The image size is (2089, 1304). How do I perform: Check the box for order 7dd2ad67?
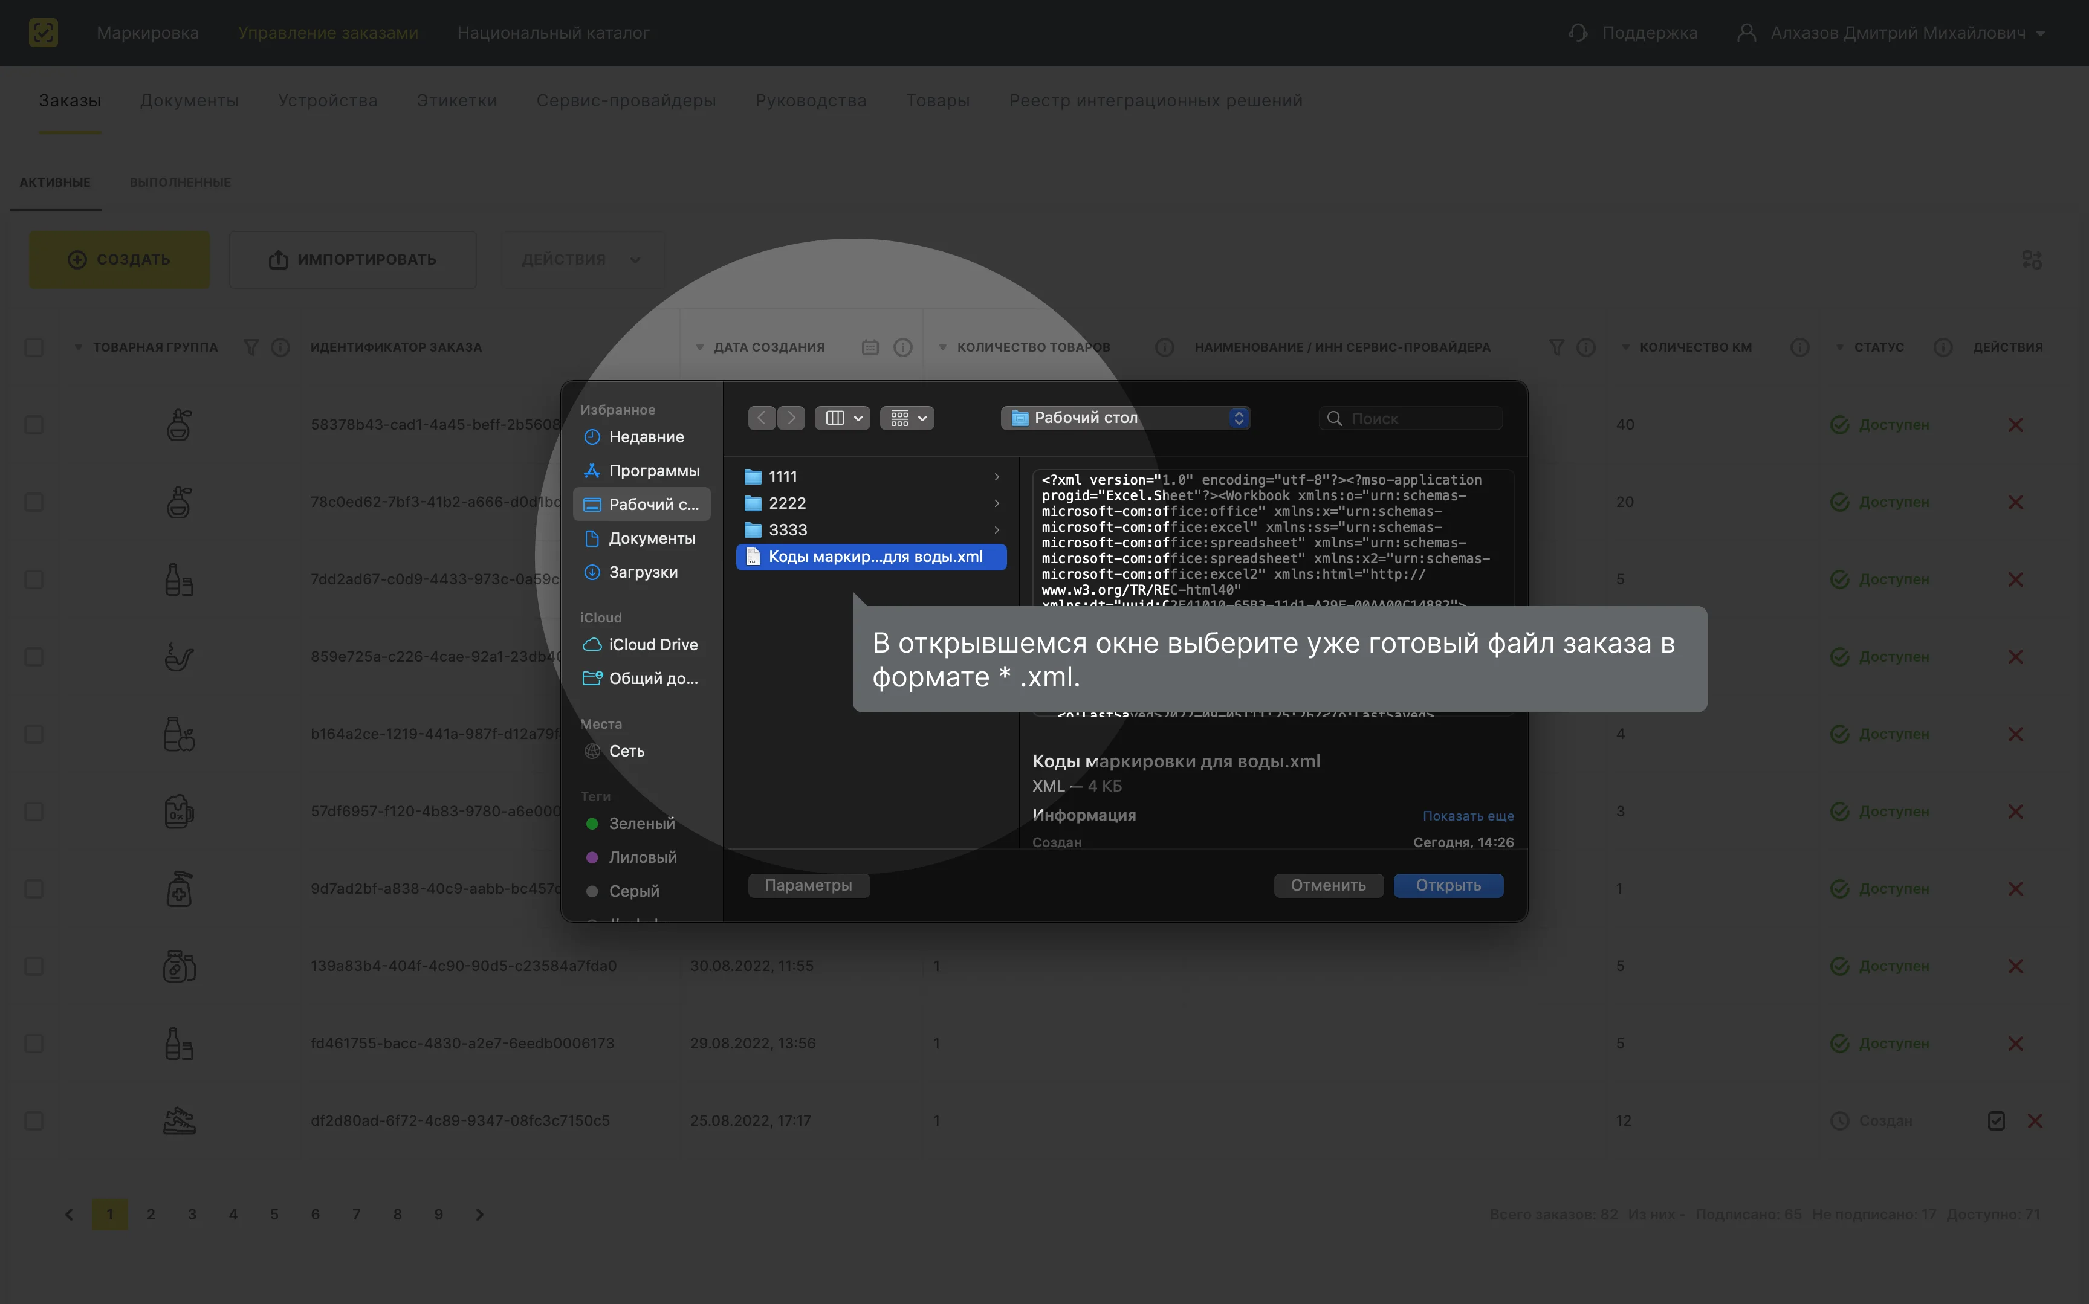click(x=34, y=579)
